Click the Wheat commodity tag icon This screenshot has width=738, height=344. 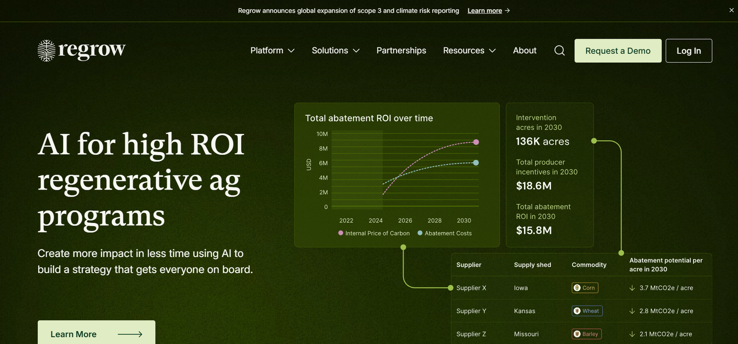(x=577, y=311)
